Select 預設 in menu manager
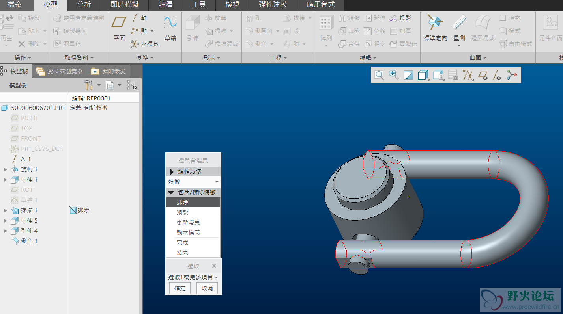The image size is (563, 314). (x=193, y=212)
